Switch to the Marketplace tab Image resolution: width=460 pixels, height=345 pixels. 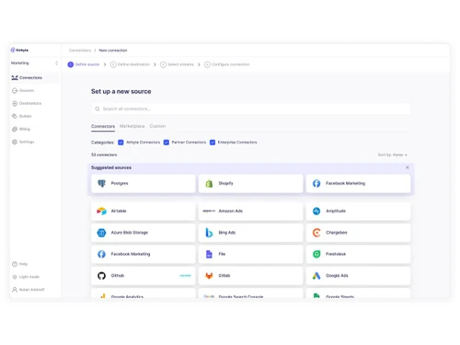pyautogui.click(x=132, y=126)
